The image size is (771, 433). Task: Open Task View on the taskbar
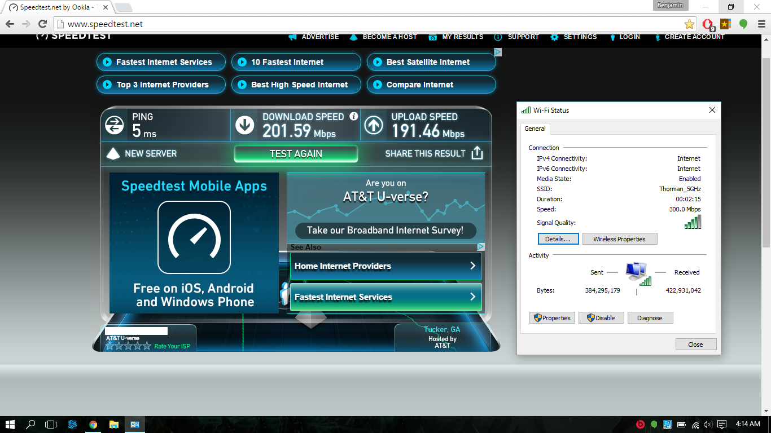point(51,425)
